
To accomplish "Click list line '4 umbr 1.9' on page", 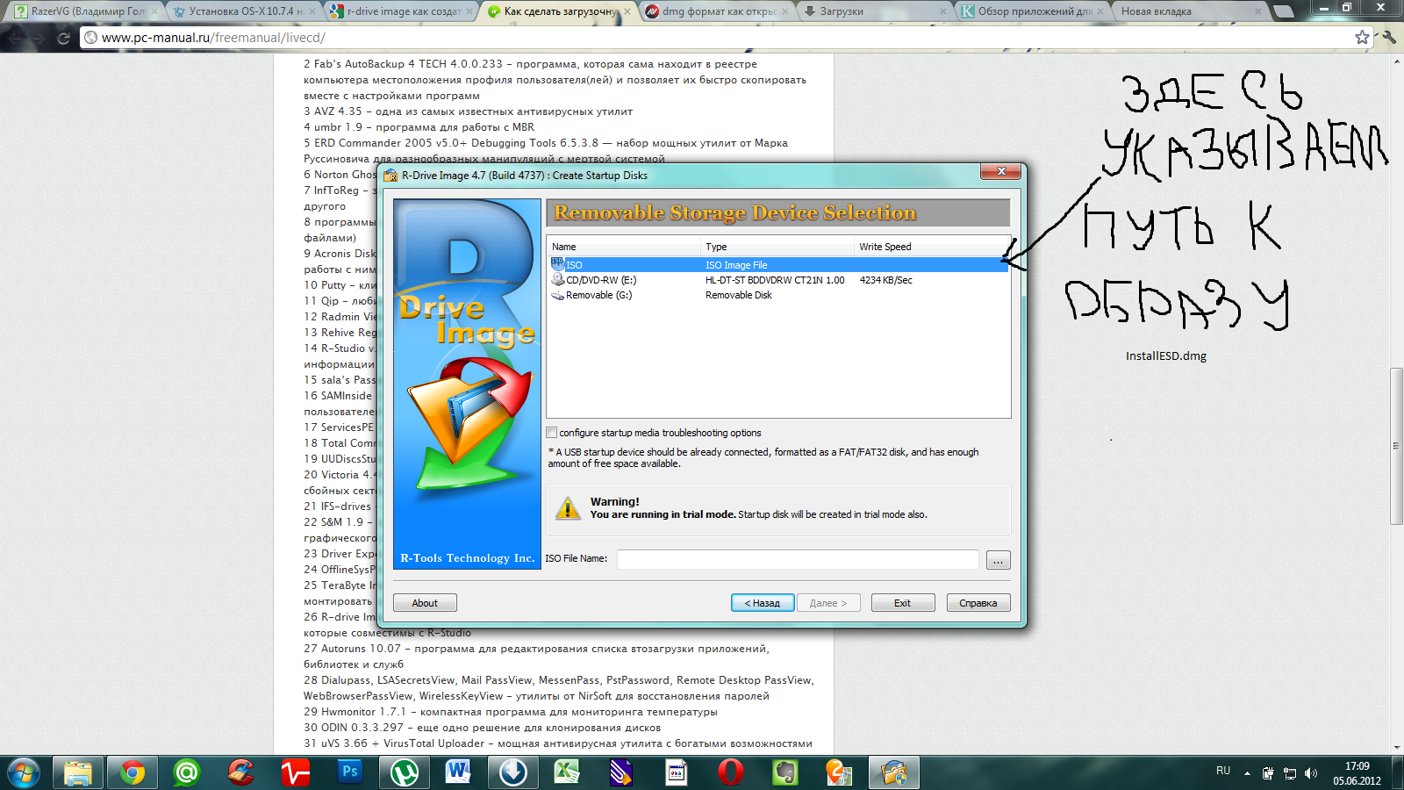I will click(419, 127).
